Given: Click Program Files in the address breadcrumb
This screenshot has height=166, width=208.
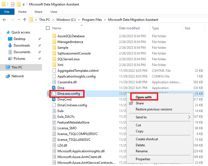Looking at the screenshot, I should [92, 20].
